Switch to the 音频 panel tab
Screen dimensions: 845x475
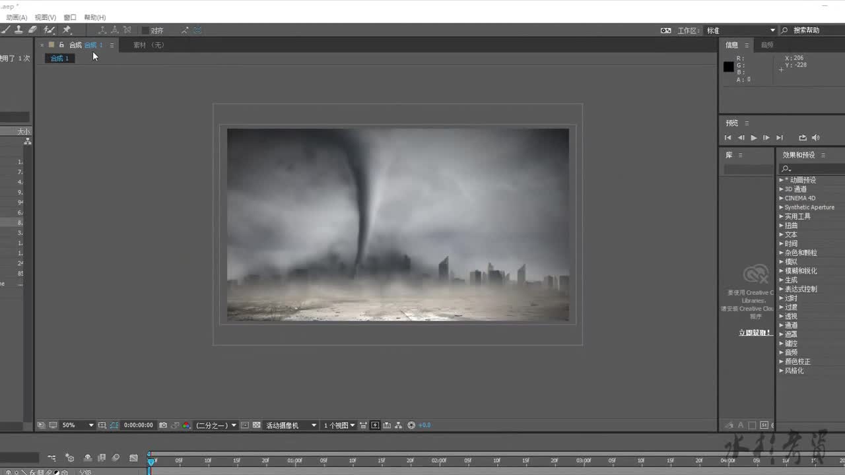(x=766, y=45)
